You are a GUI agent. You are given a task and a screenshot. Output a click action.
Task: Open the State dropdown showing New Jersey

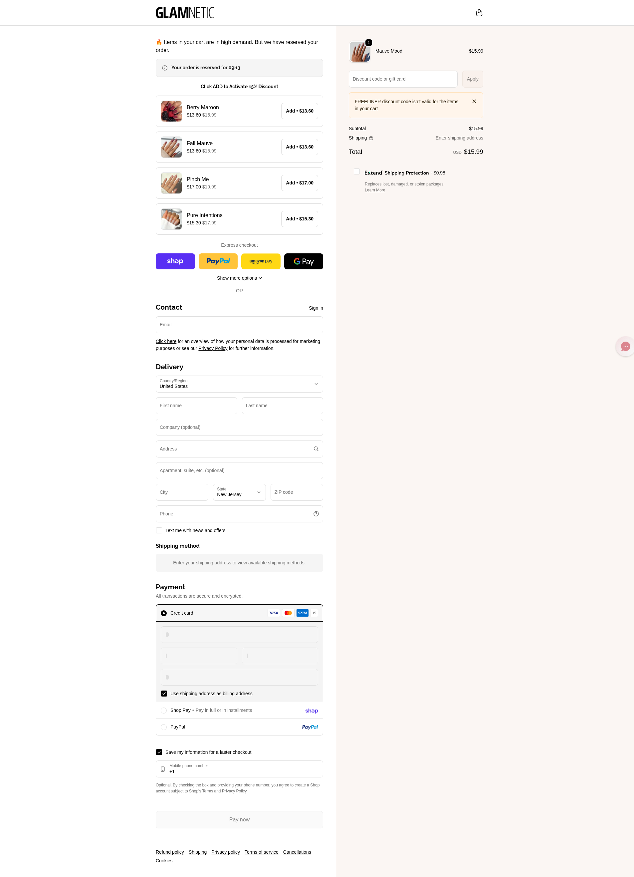tap(239, 492)
